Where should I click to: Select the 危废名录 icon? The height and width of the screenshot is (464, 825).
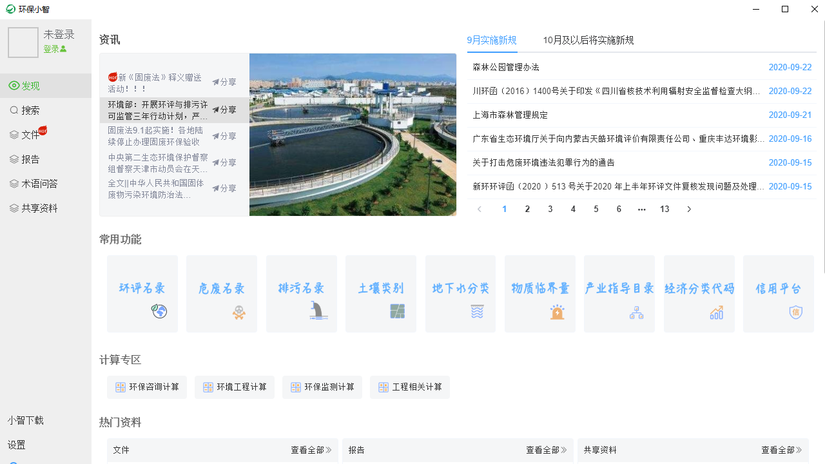coord(221,294)
